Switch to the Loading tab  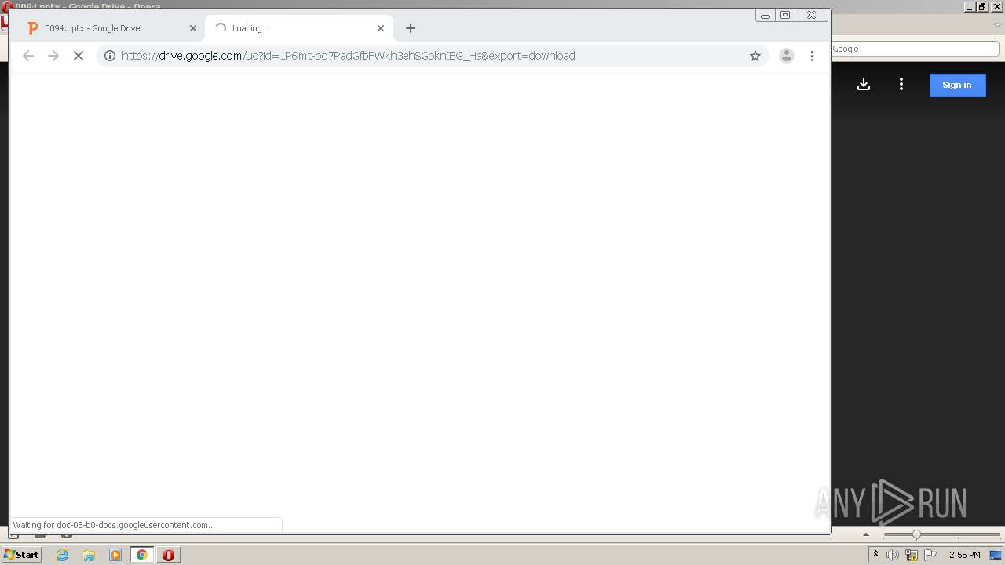click(298, 28)
